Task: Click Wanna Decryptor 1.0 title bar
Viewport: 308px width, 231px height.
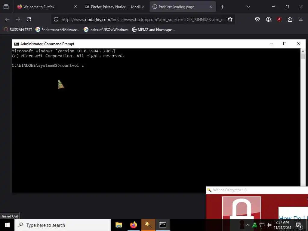Action: click(257, 190)
